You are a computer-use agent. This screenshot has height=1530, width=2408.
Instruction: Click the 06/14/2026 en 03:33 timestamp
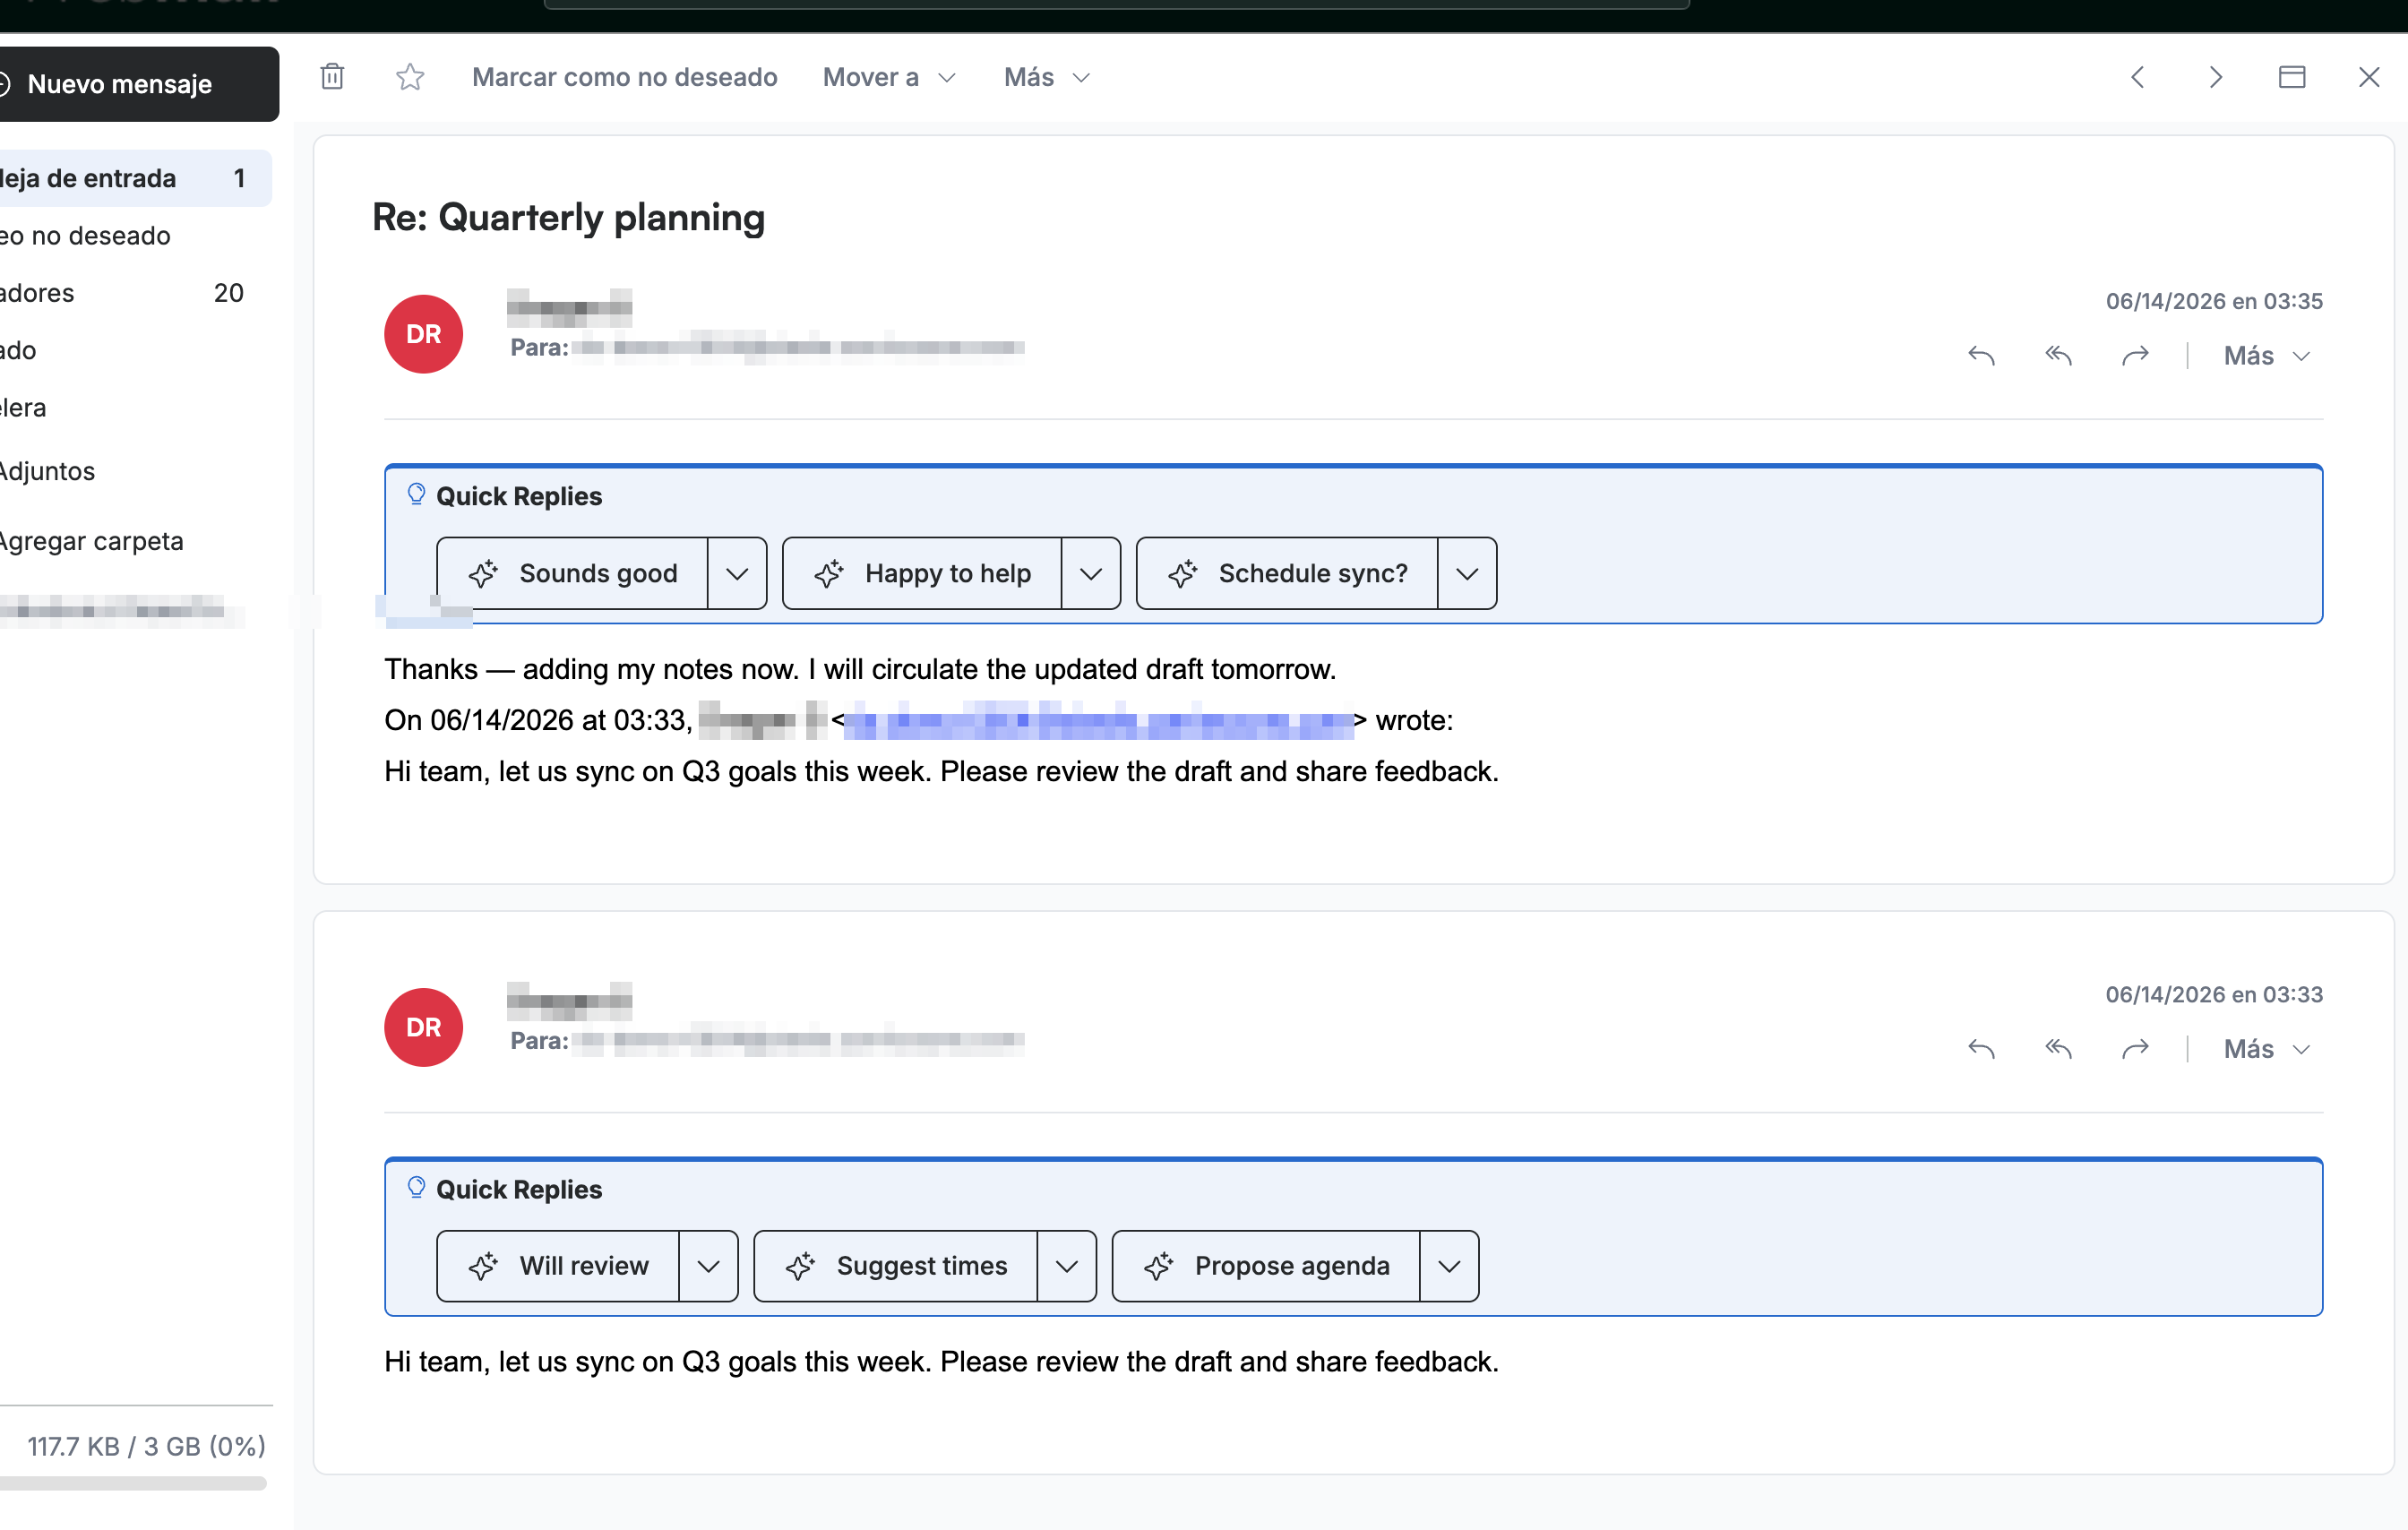[x=2214, y=994]
